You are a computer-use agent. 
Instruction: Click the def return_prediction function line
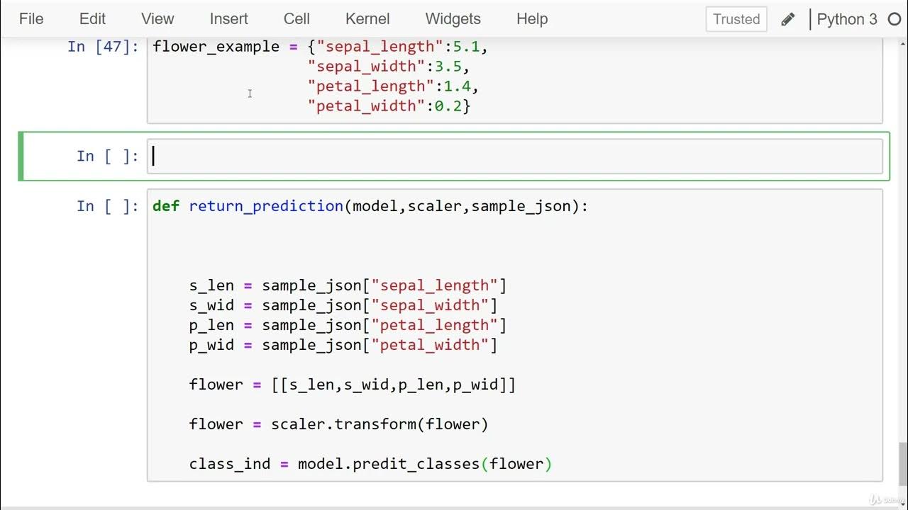point(370,206)
